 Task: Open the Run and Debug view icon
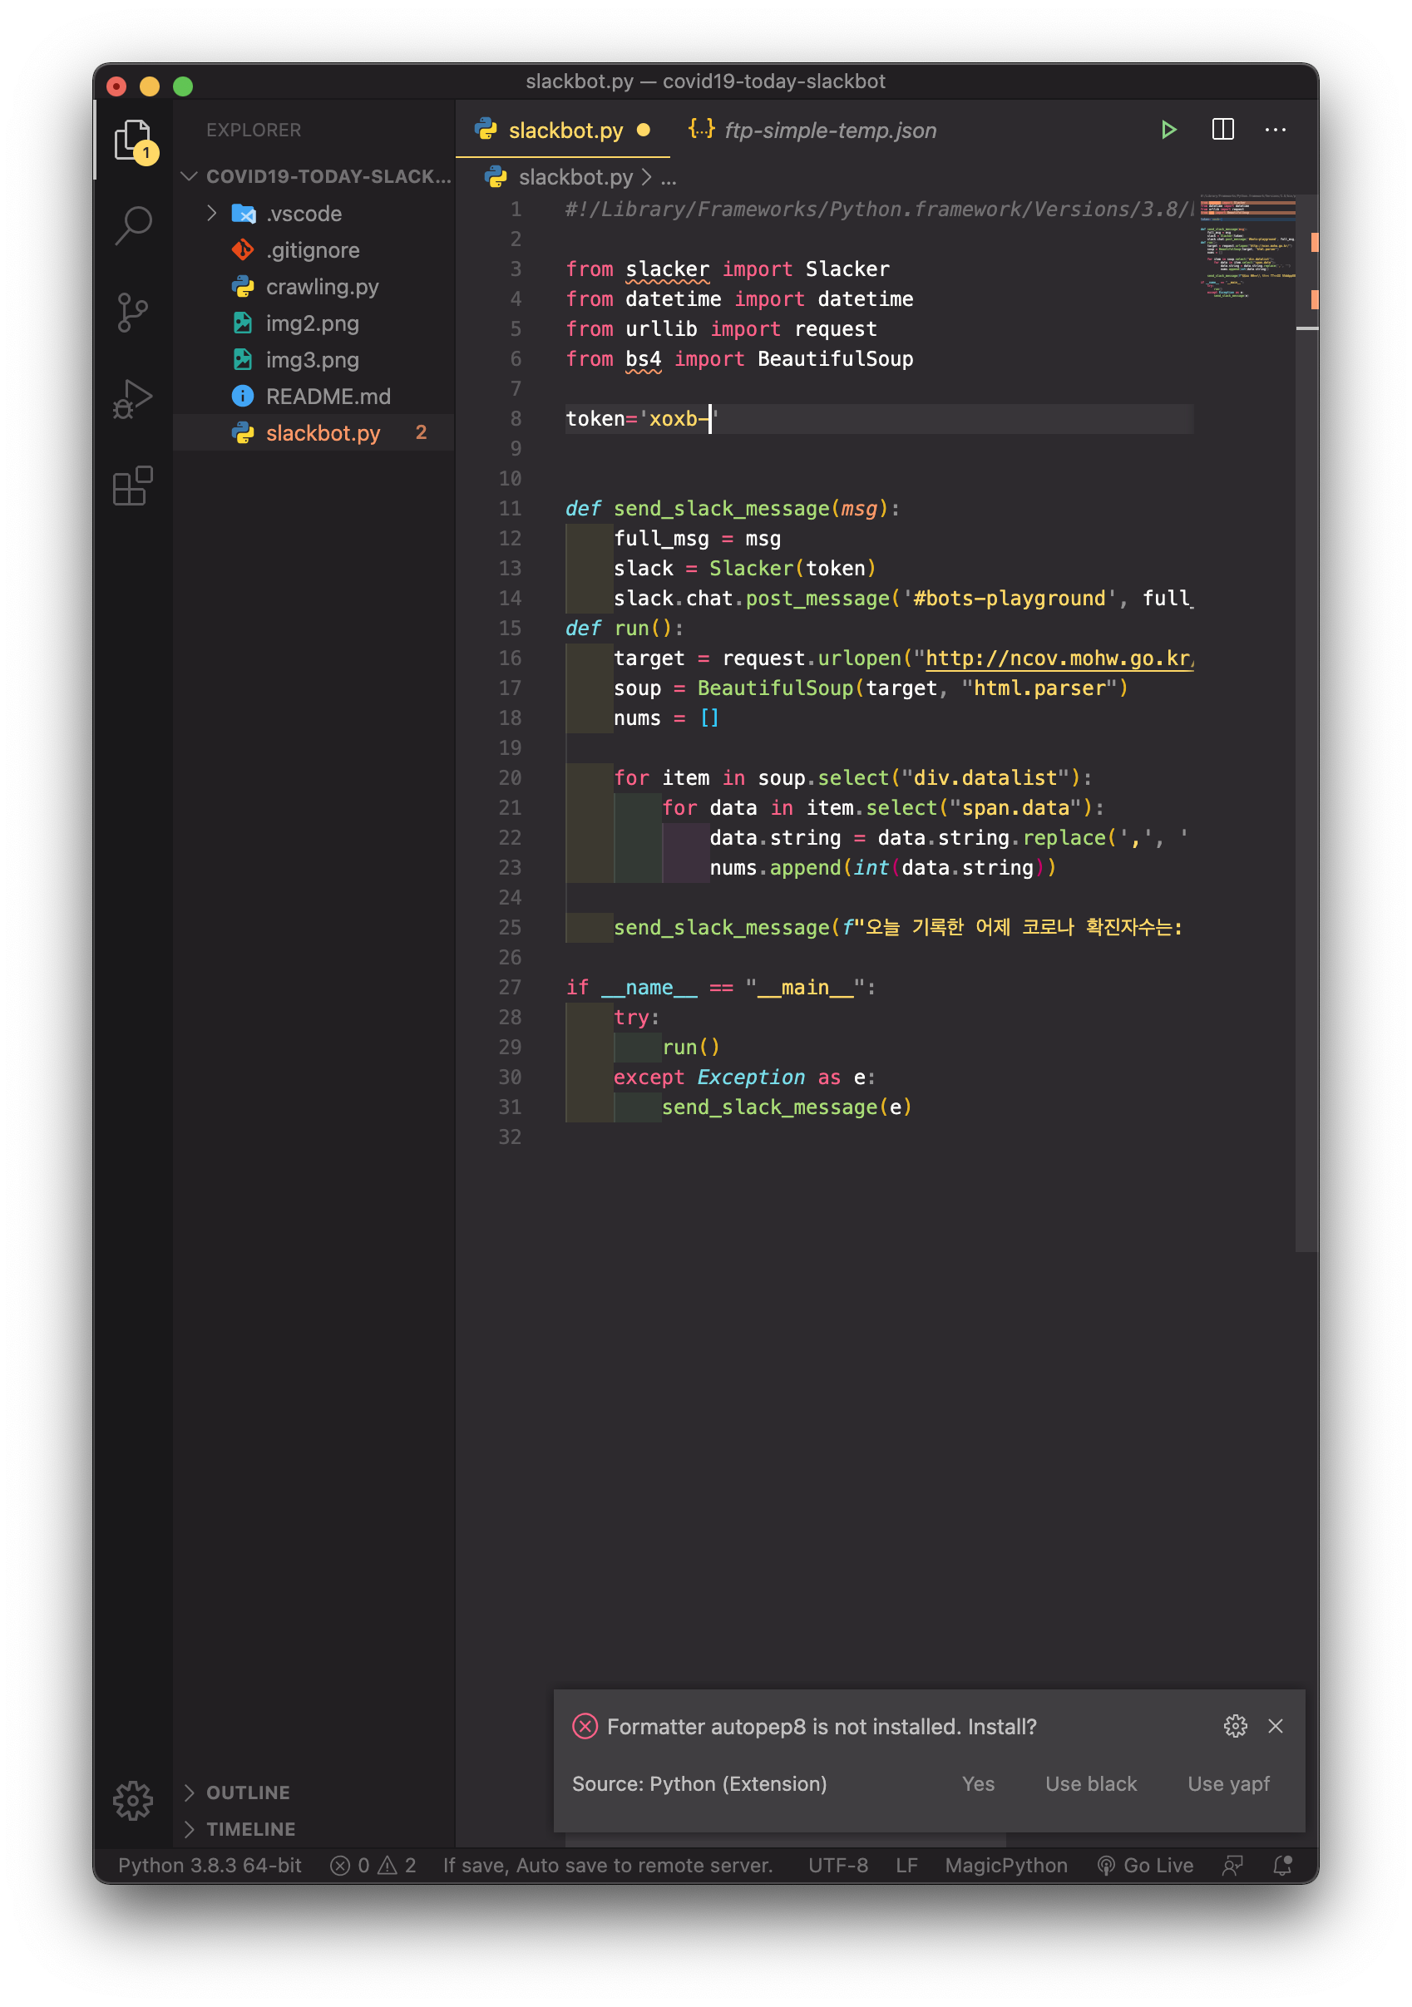click(133, 398)
